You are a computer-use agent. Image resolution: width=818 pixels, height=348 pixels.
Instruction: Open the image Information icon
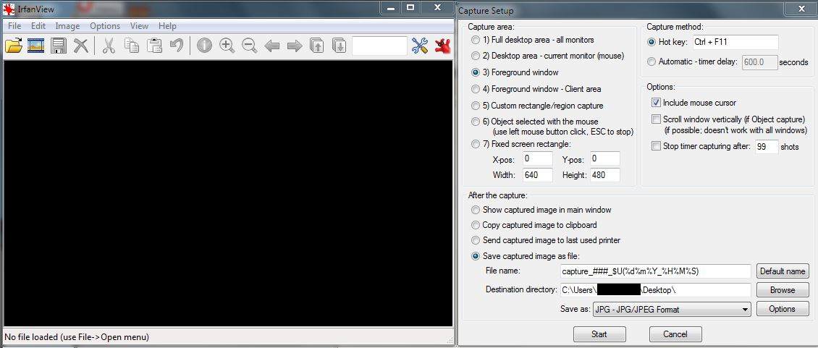[x=204, y=46]
